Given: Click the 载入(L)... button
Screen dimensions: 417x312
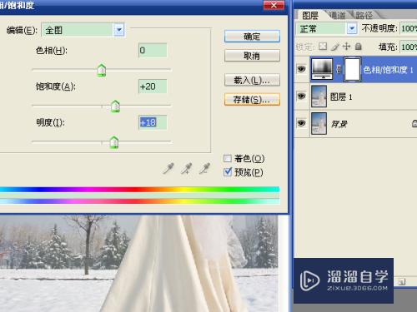Looking at the screenshot, I should [252, 80].
